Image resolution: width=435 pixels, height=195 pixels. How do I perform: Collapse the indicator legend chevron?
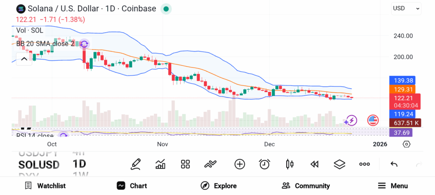24,59
